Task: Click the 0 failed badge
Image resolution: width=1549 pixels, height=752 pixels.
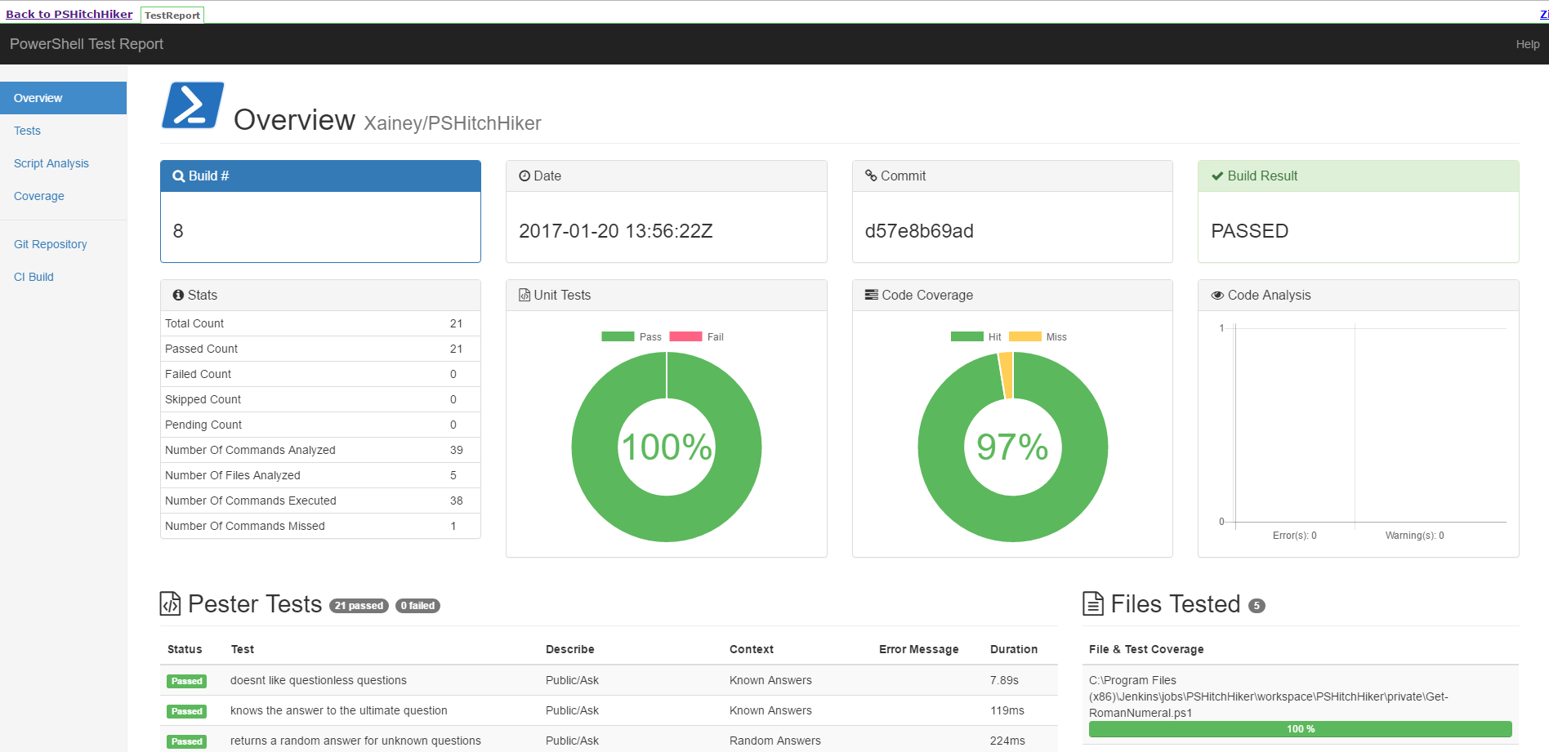Action: coord(417,606)
